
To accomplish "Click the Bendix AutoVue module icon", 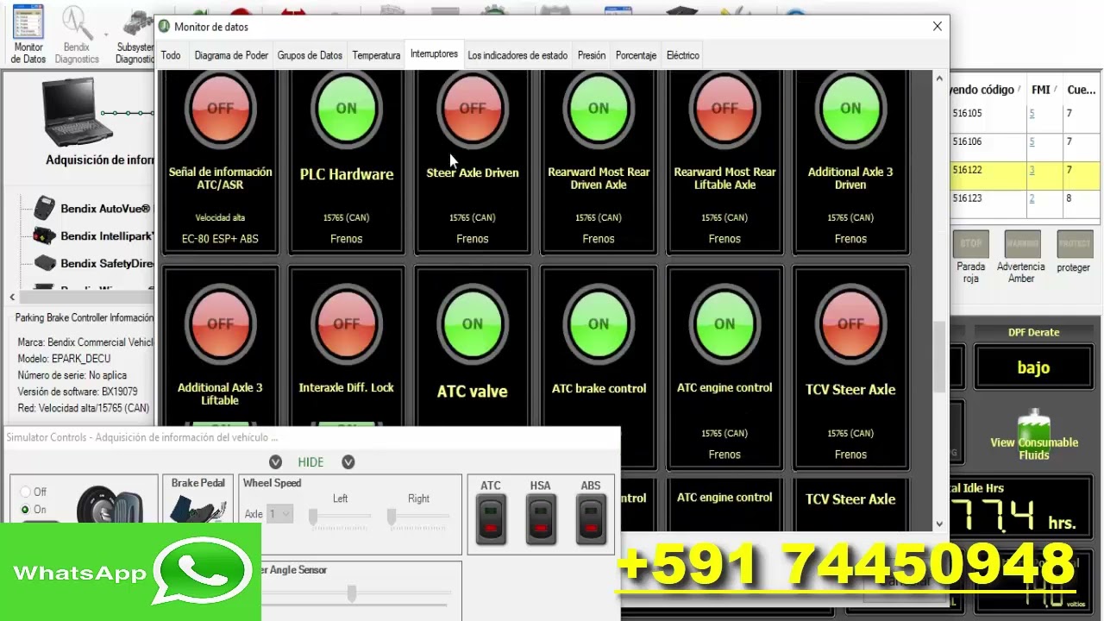I will tap(44, 209).
